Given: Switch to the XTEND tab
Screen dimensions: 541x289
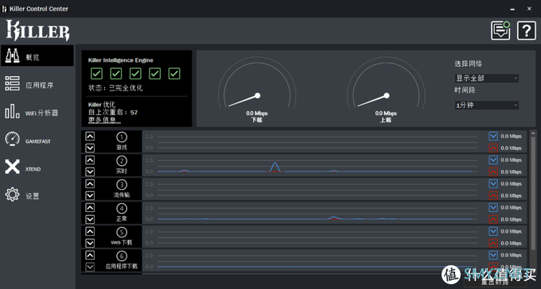Looking at the screenshot, I should (37, 168).
